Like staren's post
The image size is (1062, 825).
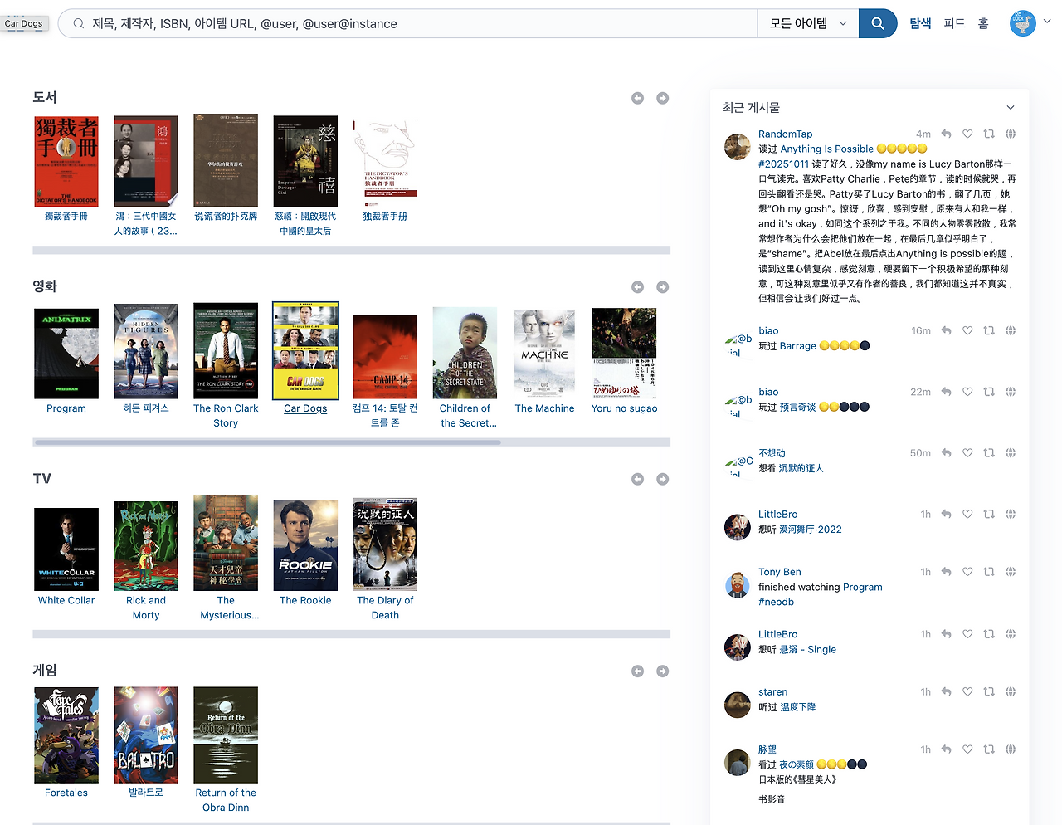point(967,692)
